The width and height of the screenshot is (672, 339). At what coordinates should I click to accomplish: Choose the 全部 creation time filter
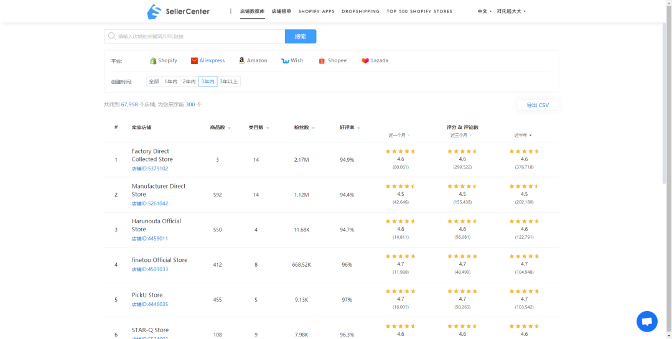pyautogui.click(x=154, y=81)
